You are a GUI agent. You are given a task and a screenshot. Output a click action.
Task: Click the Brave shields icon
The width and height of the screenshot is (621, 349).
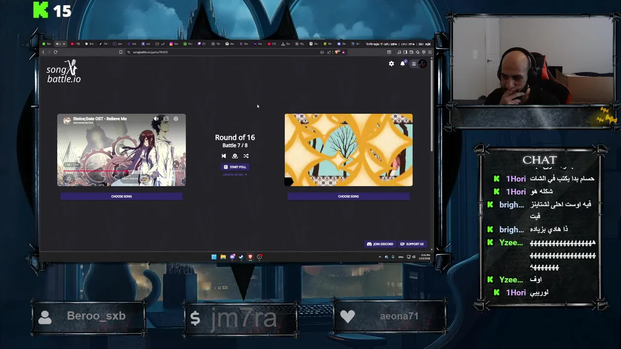coord(337,52)
